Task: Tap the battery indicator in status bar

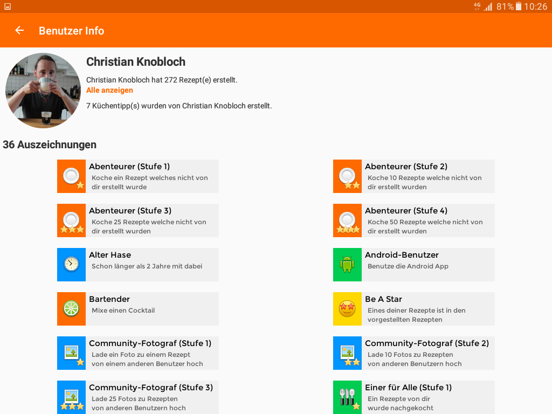Action: point(518,6)
